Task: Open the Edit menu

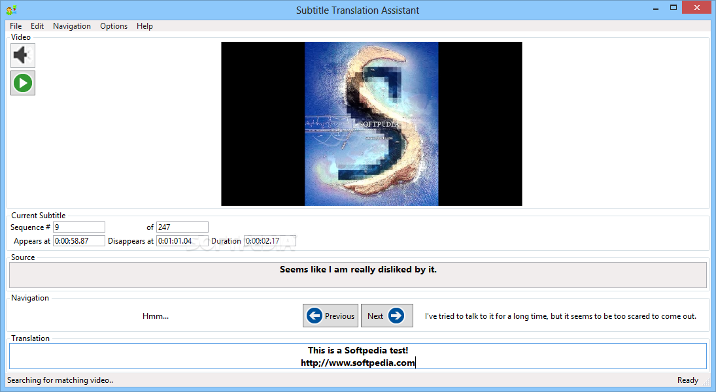Action: point(37,26)
